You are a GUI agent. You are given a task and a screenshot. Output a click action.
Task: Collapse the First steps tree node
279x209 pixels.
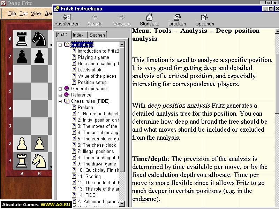pos(60,45)
